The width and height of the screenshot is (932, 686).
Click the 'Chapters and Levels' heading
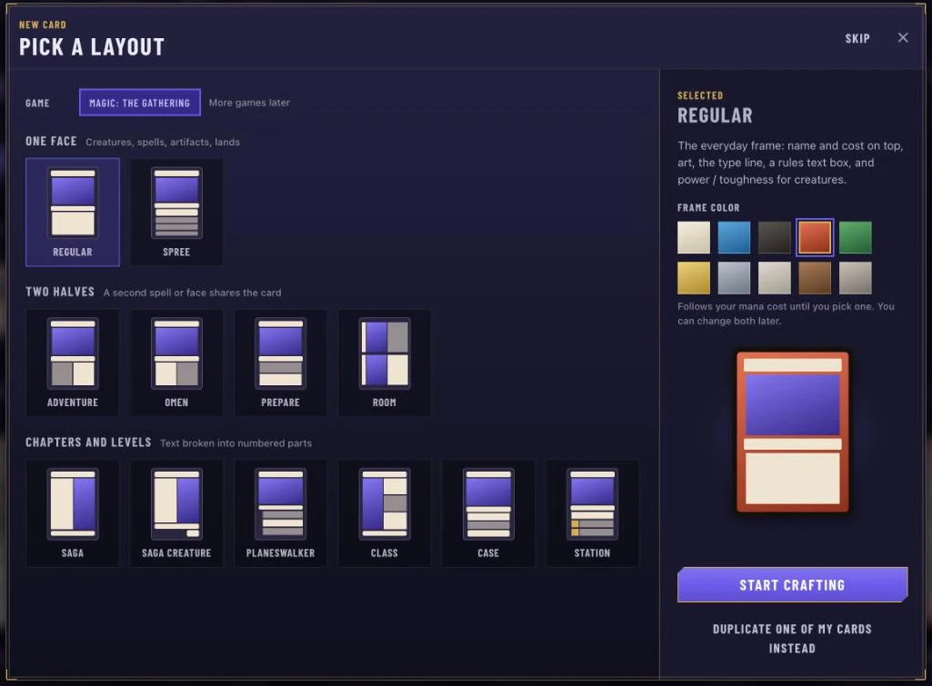point(88,442)
